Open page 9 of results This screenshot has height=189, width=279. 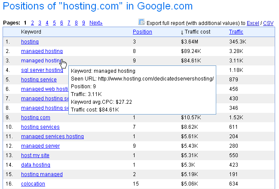tap(83, 23)
